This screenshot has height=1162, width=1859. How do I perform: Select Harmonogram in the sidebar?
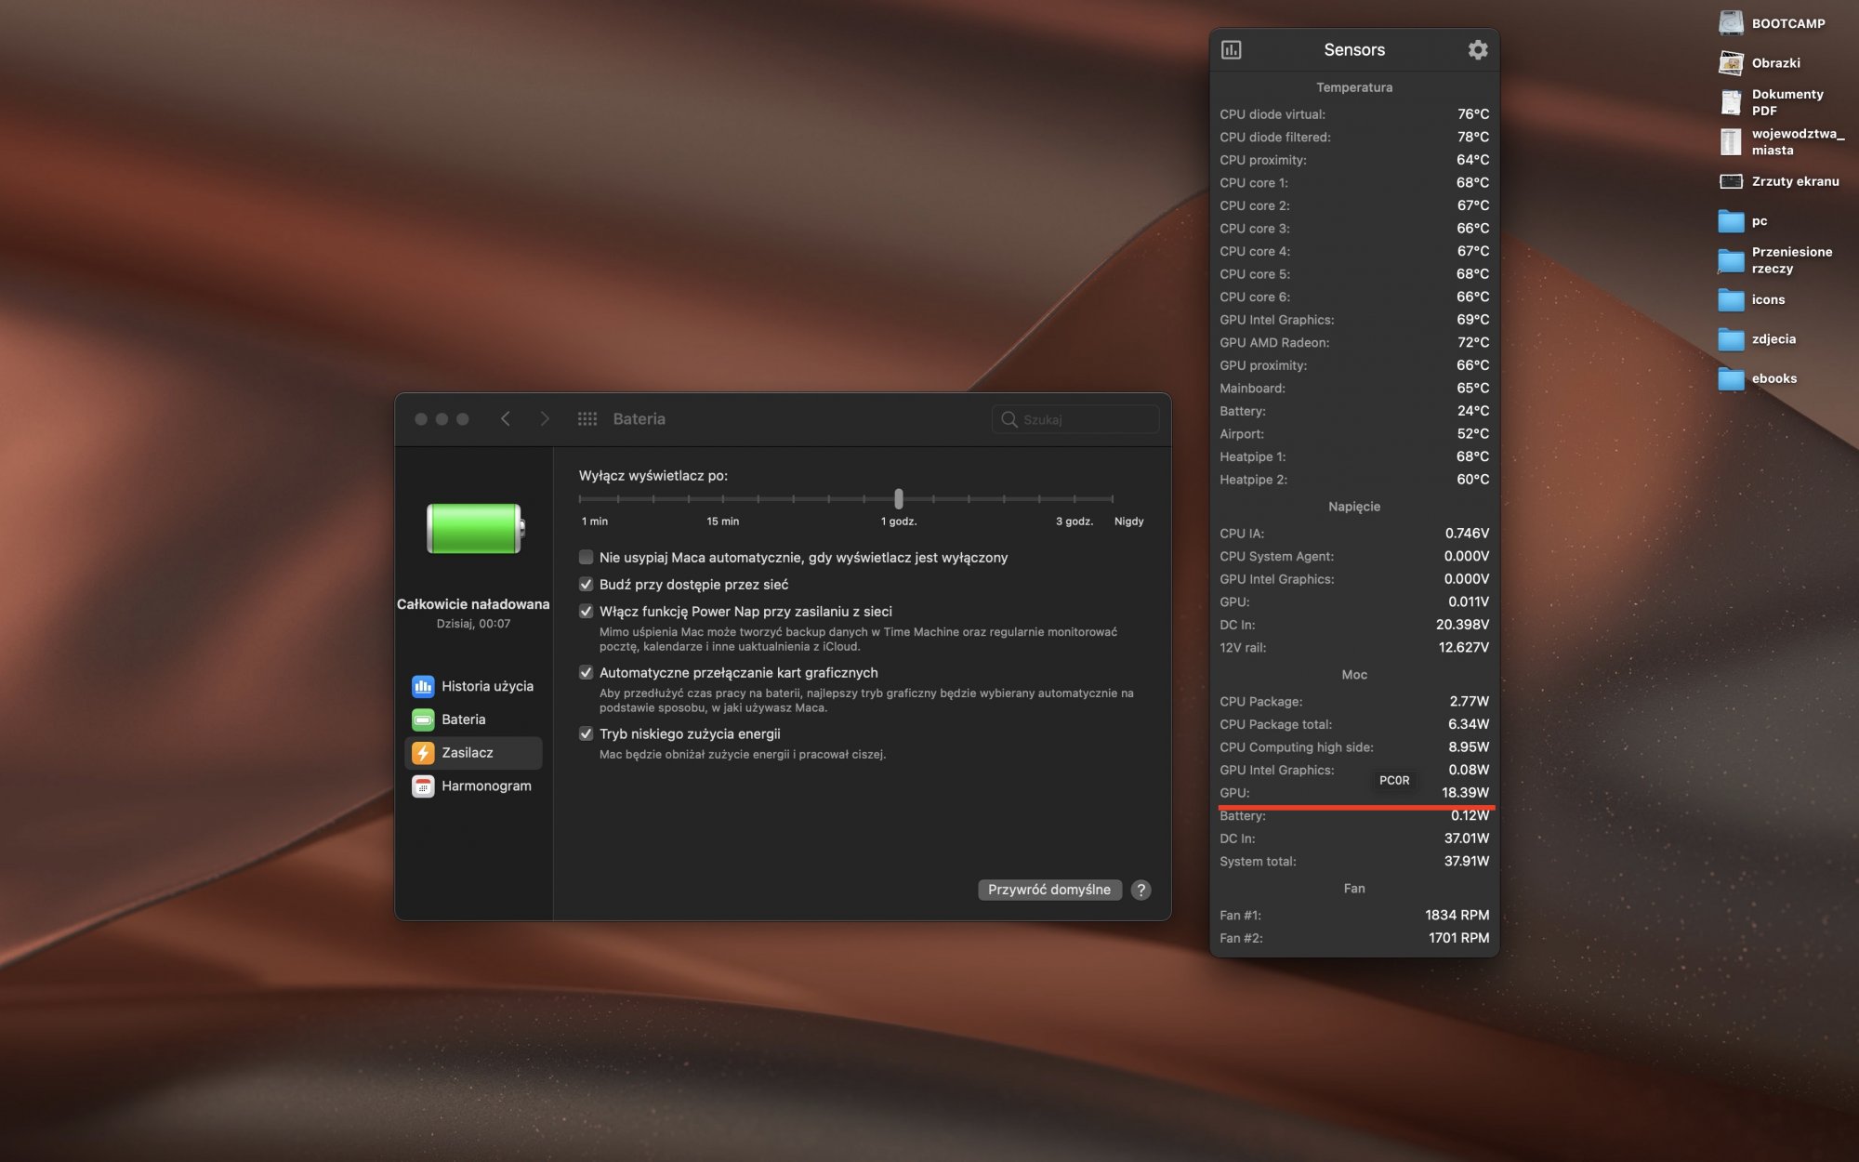click(473, 786)
